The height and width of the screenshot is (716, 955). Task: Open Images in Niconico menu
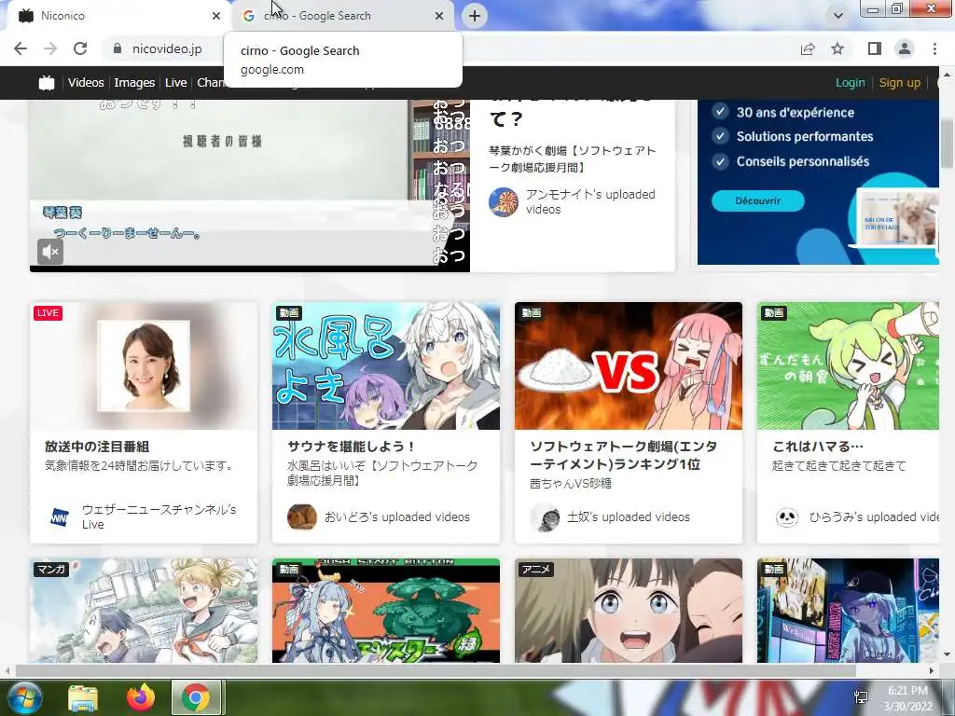134,83
